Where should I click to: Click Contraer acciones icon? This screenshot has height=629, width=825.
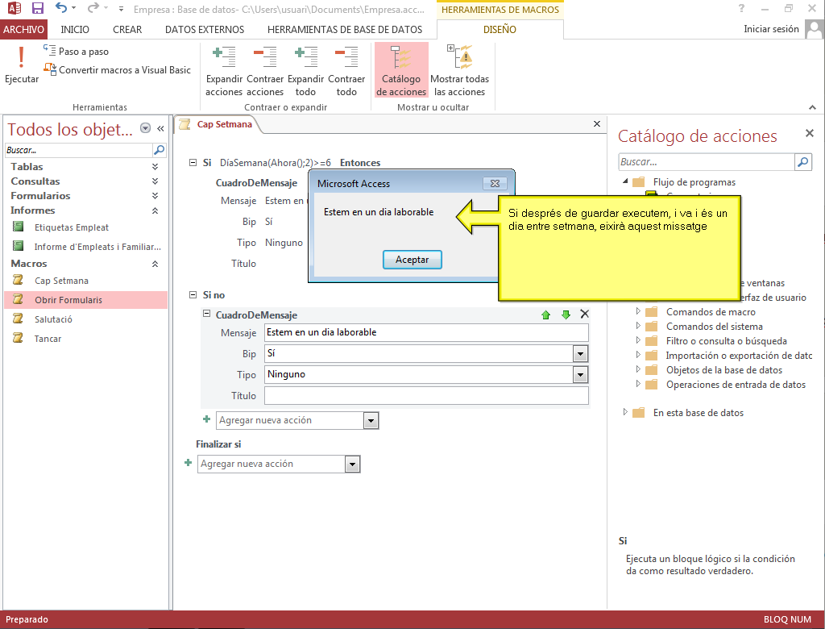(264, 57)
